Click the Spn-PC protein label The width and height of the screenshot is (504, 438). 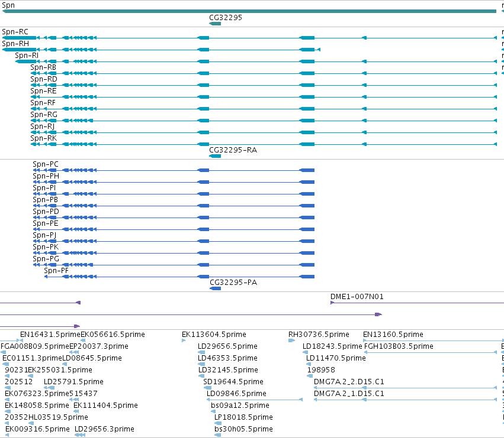click(46, 164)
